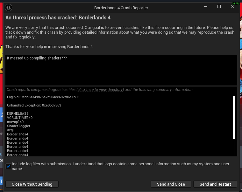
Task: Select the Unhandled Exception line
Action: (x=34, y=106)
